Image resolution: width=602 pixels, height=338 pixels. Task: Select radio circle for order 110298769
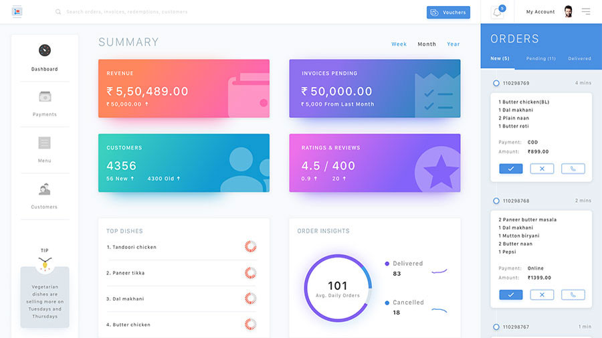point(496,83)
